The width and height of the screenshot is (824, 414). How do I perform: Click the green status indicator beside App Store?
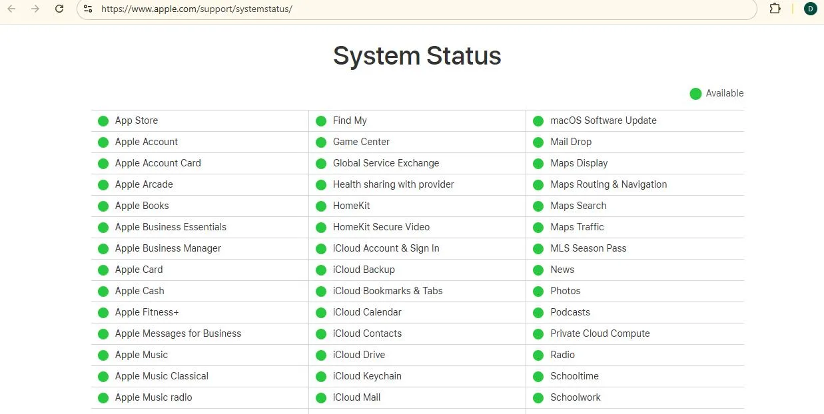tap(103, 120)
